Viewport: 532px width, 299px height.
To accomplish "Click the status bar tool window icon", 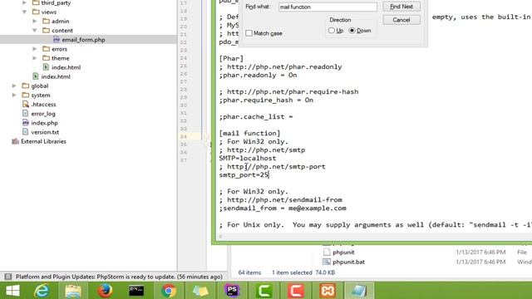I will point(8,277).
